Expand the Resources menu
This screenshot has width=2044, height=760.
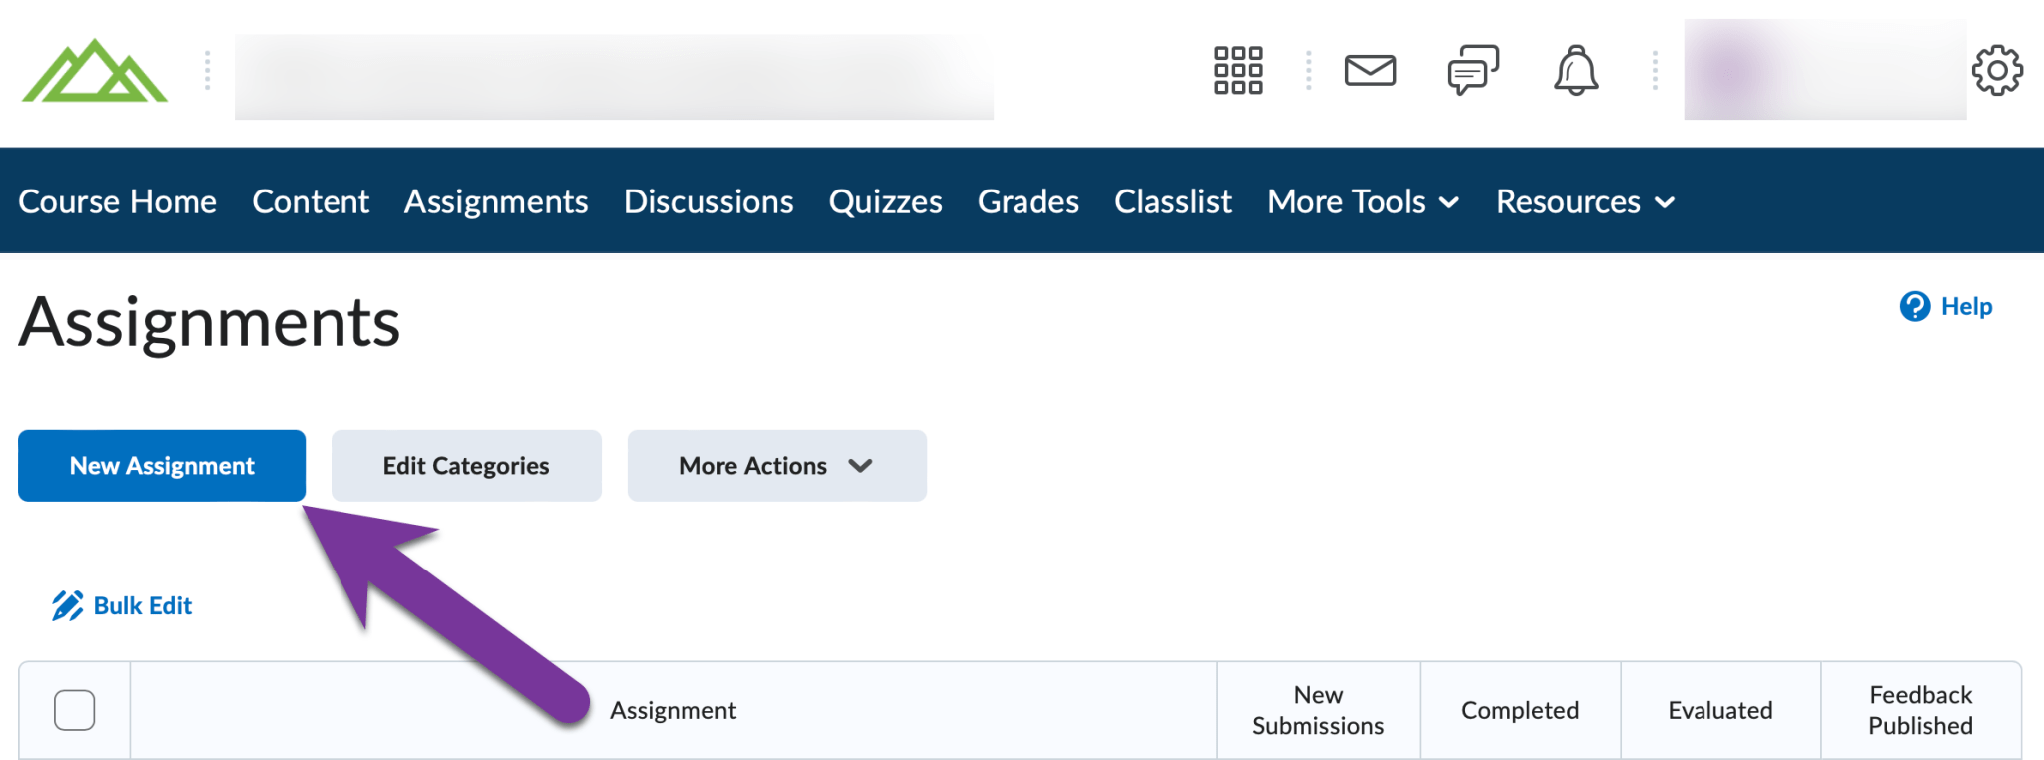pyautogui.click(x=1583, y=201)
